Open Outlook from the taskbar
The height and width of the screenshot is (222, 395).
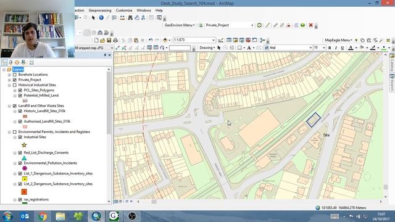pyautogui.click(x=25, y=216)
